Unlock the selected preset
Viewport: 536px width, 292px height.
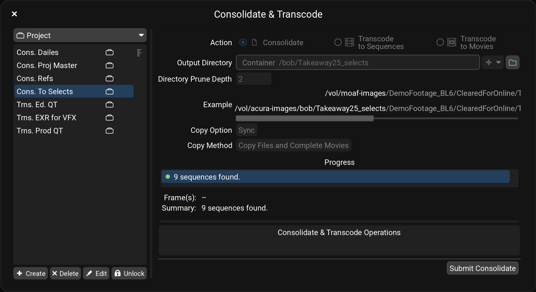tap(129, 274)
